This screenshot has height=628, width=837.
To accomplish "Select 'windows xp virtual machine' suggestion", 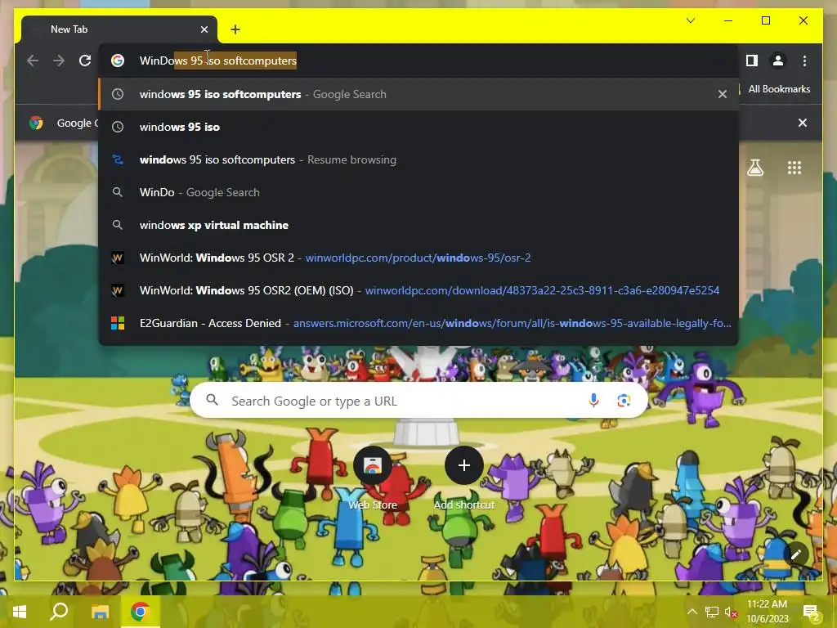I will pos(419,225).
